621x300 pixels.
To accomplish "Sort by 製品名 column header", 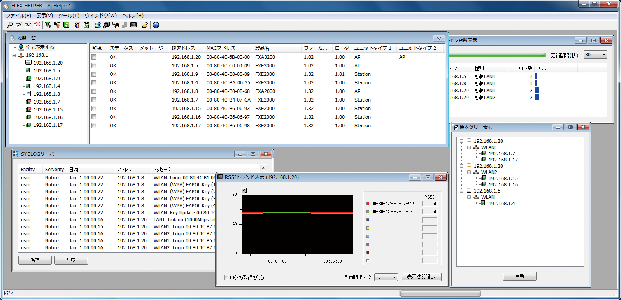I will [x=277, y=48].
